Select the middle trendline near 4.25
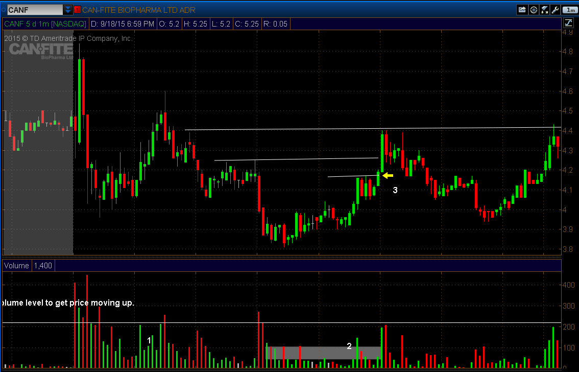 297,159
